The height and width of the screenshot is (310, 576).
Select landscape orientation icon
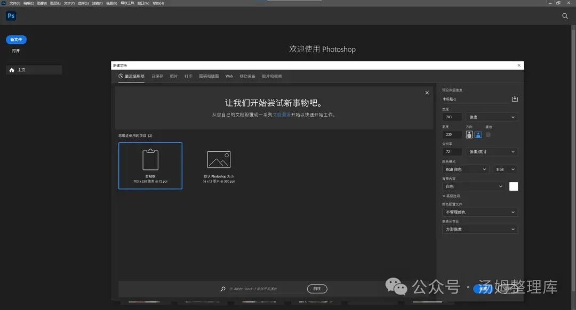click(478, 135)
